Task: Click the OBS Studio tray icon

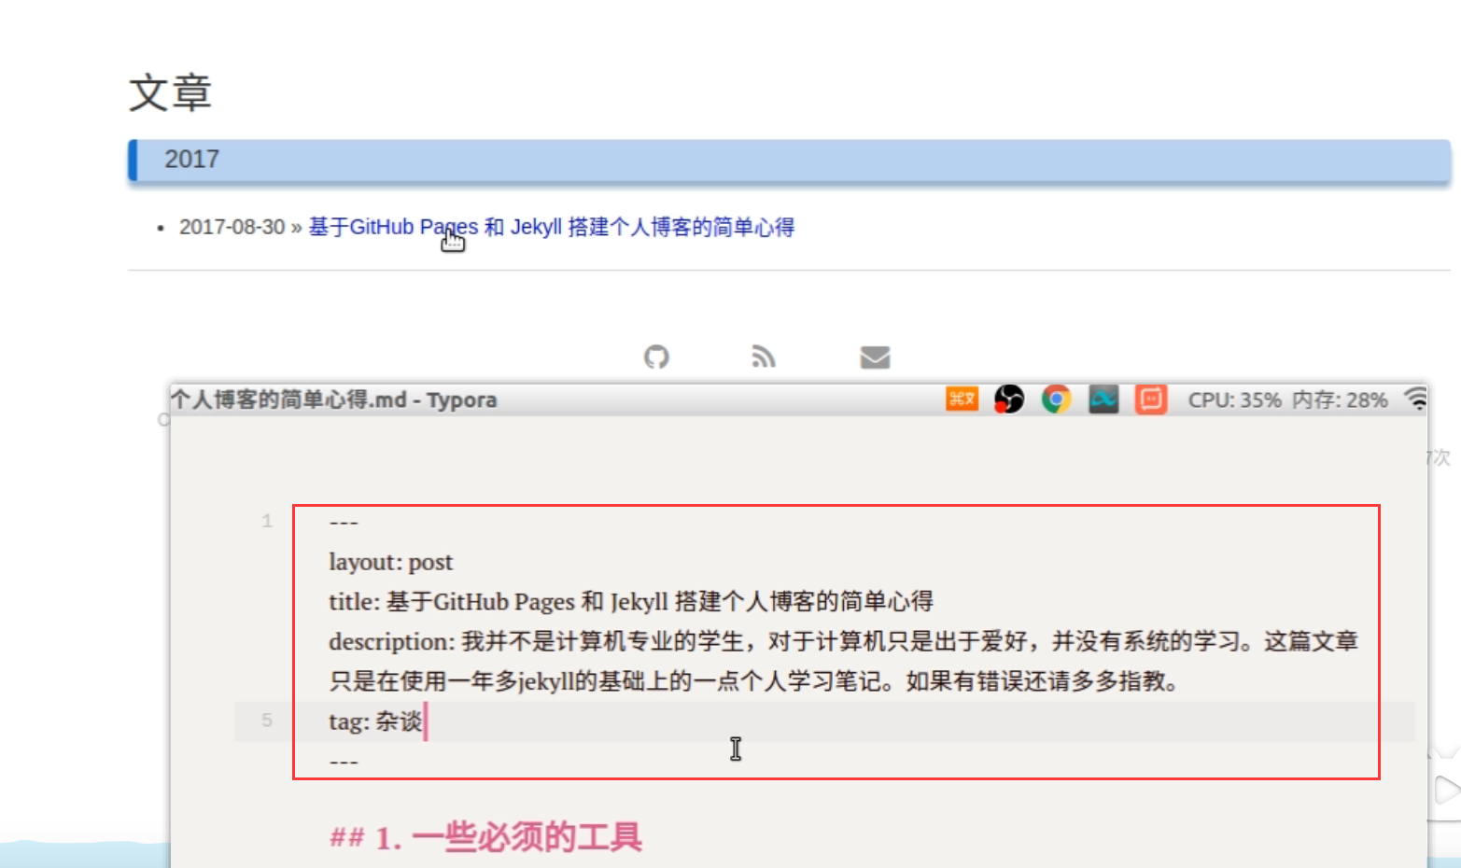Action: (1009, 399)
